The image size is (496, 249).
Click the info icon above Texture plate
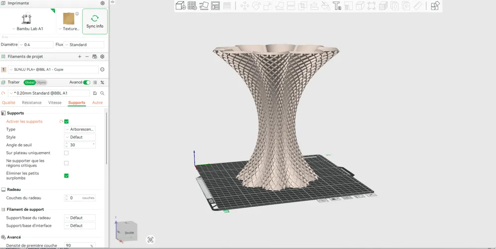tap(77, 14)
